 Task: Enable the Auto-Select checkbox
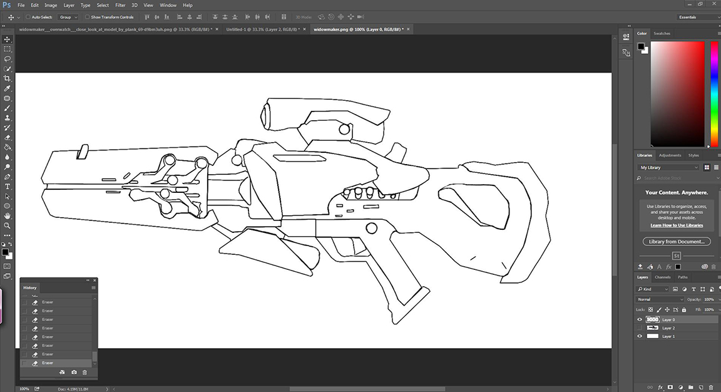point(28,17)
